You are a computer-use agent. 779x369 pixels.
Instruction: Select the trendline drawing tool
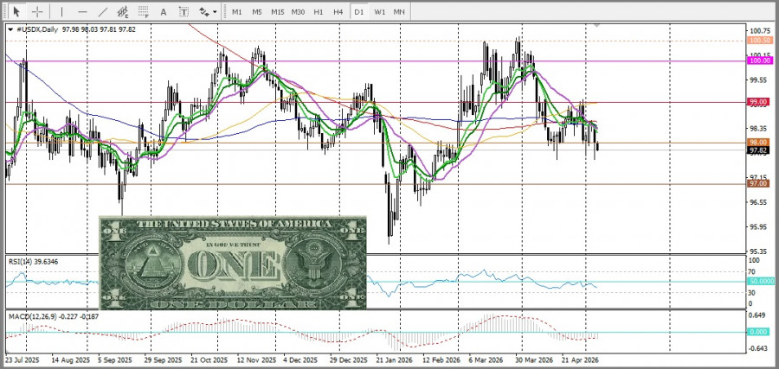pos(103,11)
